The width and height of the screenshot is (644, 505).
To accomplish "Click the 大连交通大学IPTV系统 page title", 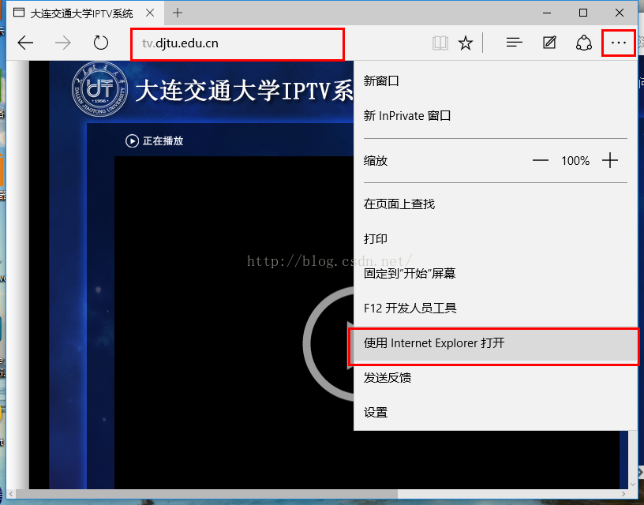I will pyautogui.click(x=244, y=90).
